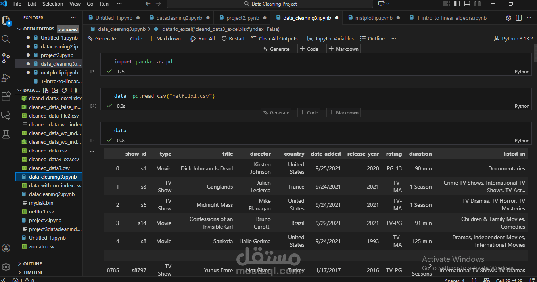Open the Accounts menu icon
The height and width of the screenshot is (282, 537).
pos(6,248)
